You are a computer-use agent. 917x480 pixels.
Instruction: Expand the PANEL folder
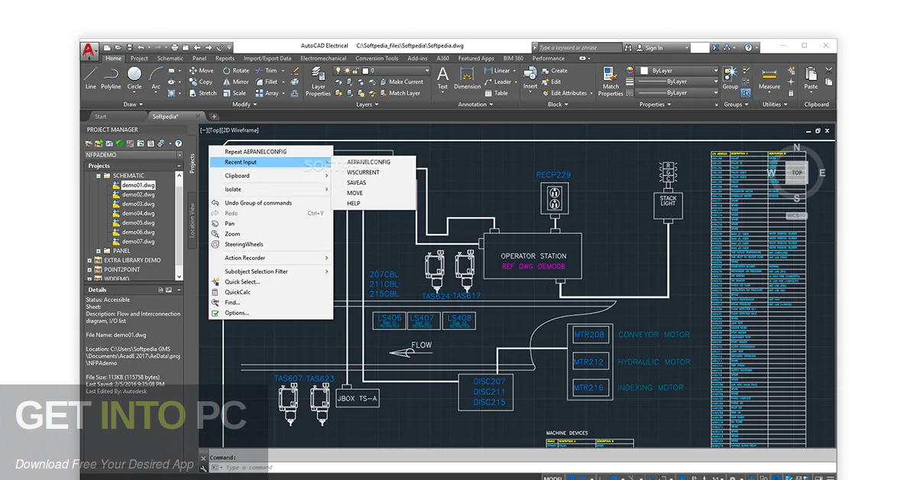(x=99, y=251)
